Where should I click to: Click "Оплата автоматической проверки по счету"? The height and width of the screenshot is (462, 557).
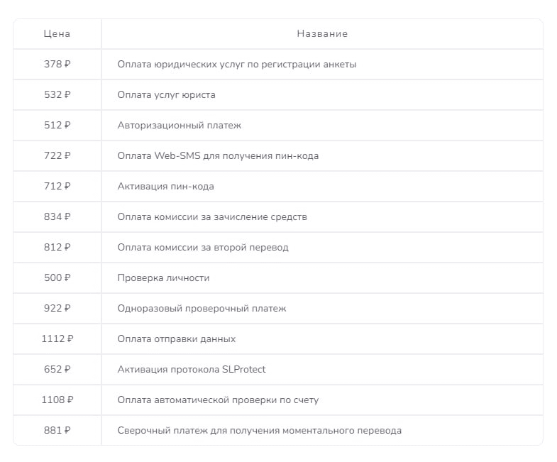(x=218, y=400)
